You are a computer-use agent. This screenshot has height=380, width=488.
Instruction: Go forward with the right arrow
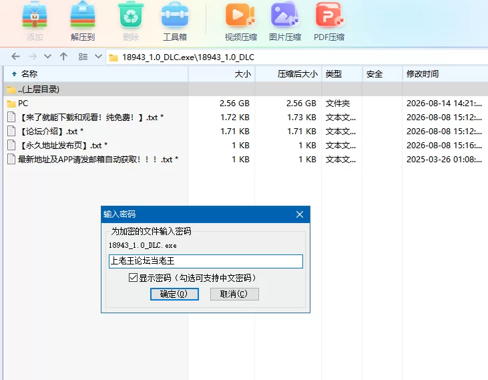pyautogui.click(x=32, y=57)
